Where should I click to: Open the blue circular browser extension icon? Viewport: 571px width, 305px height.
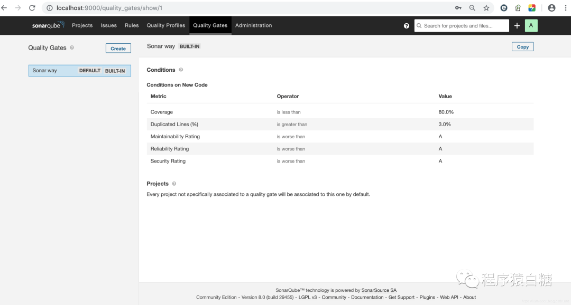click(x=504, y=7)
